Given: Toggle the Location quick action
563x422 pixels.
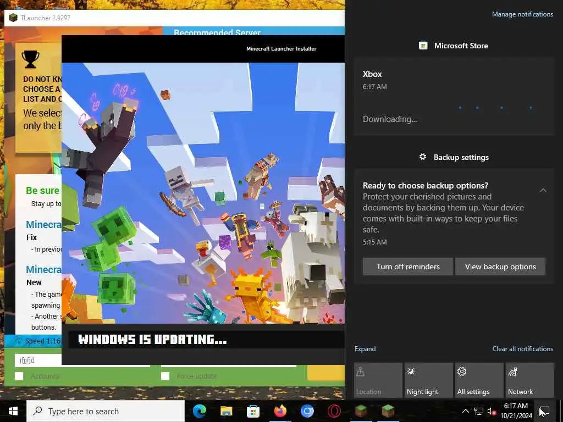Looking at the screenshot, I should (x=378, y=380).
